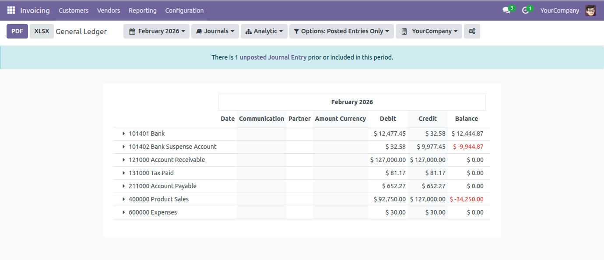
Task: Open the activities clock icon
Action: point(526,11)
